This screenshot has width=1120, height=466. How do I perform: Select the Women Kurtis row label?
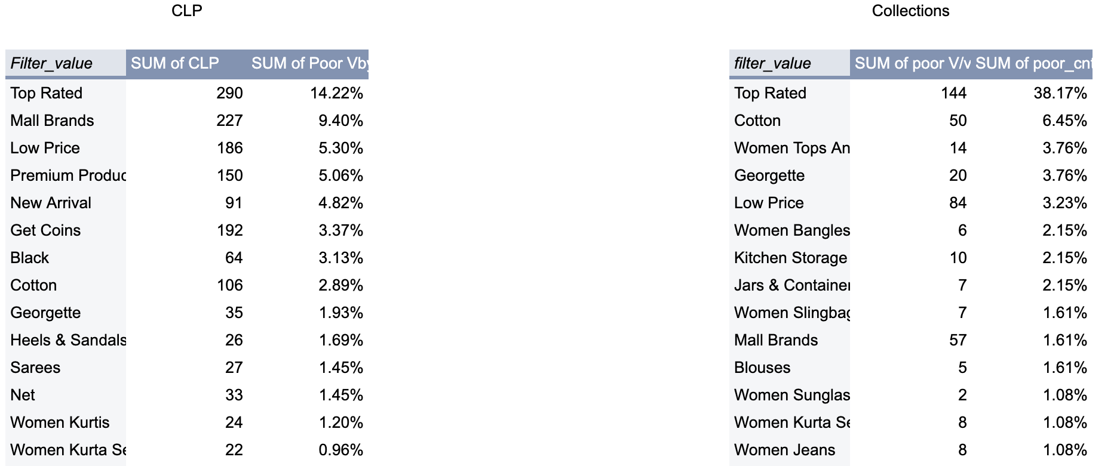pos(60,422)
